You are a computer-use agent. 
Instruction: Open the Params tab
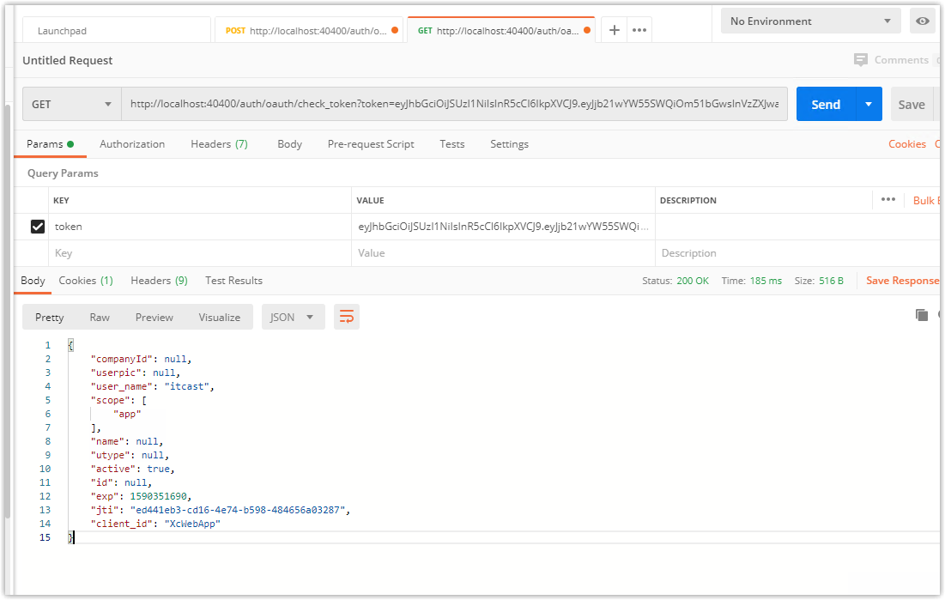pyautogui.click(x=50, y=144)
